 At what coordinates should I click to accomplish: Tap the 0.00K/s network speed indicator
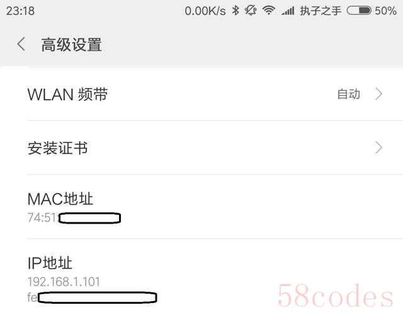coord(205,11)
